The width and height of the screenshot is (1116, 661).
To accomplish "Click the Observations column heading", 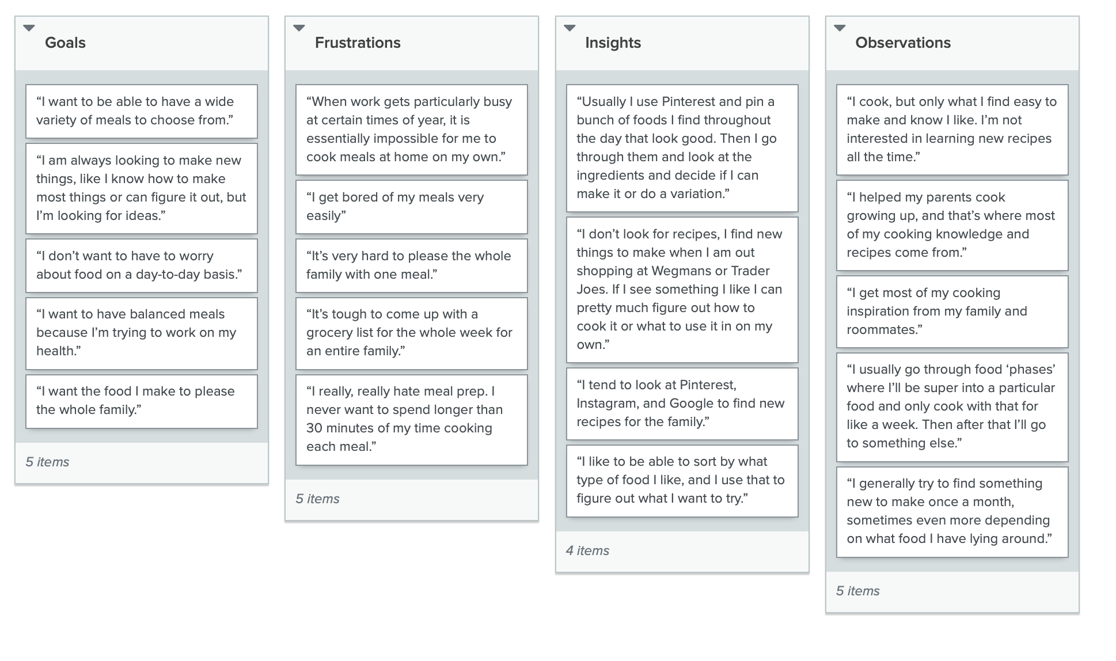I will [x=903, y=43].
